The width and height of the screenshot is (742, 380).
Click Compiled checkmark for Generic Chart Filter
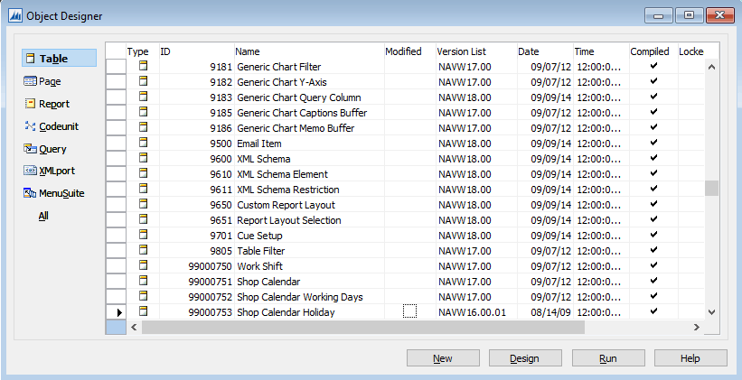tap(653, 66)
